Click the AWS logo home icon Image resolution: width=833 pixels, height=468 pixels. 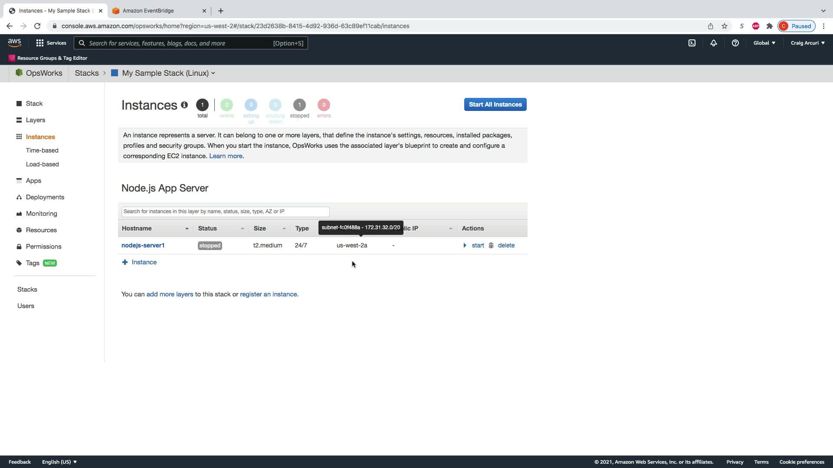pyautogui.click(x=14, y=42)
